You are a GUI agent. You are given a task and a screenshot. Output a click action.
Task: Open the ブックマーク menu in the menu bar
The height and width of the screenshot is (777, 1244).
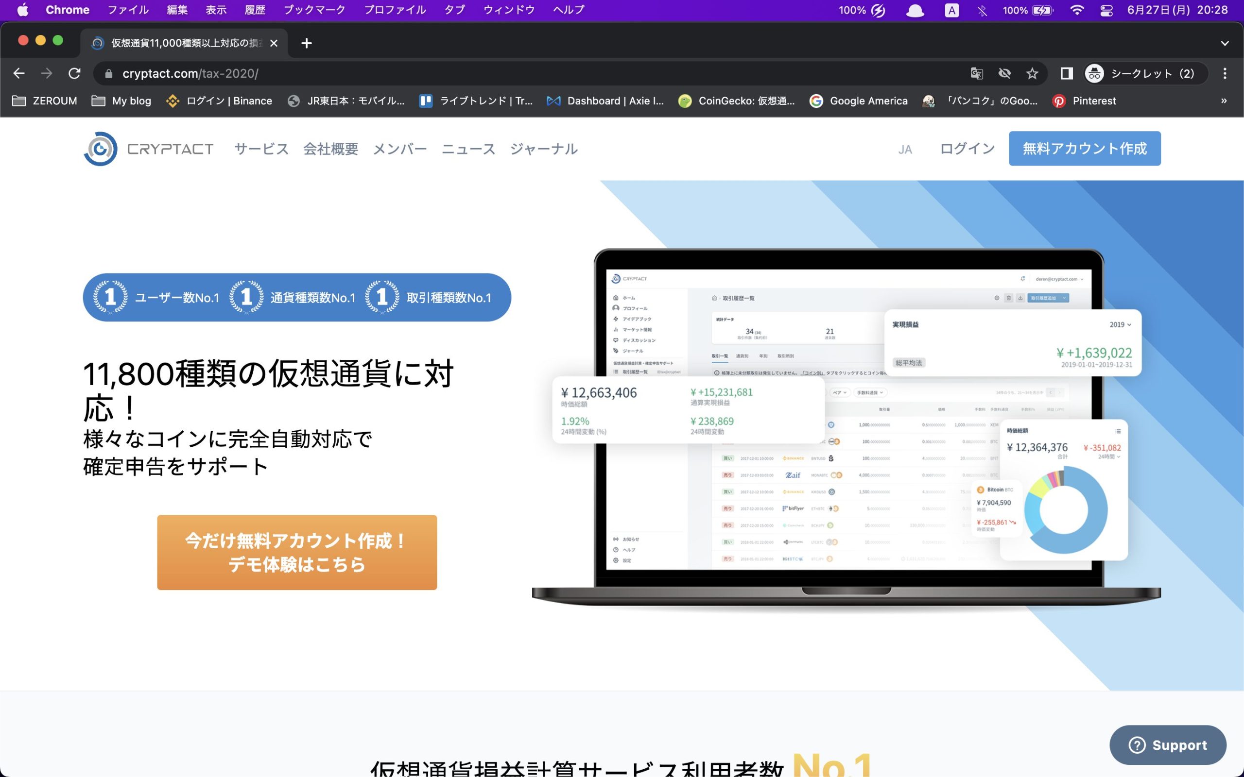tap(314, 9)
